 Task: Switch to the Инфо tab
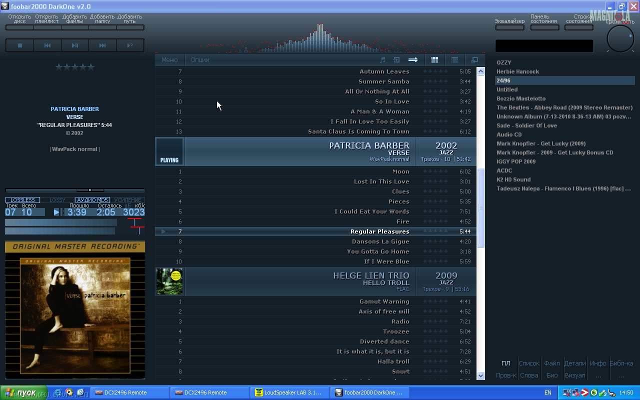coord(598,363)
